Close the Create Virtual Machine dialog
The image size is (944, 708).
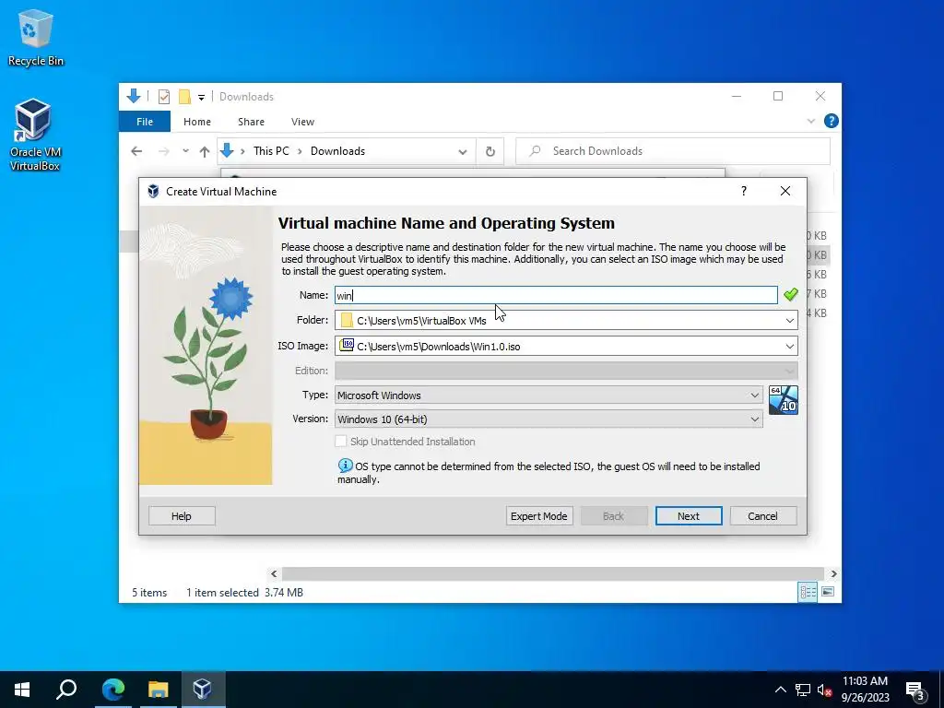(785, 191)
